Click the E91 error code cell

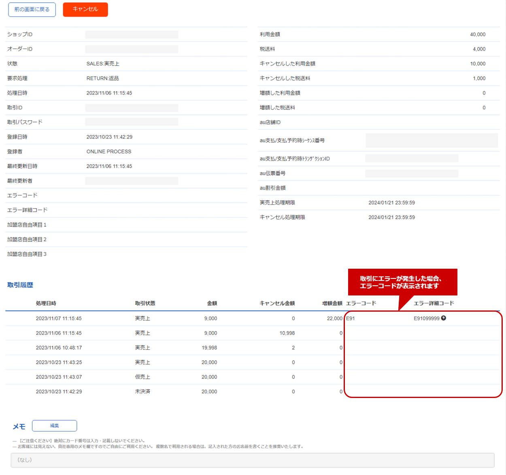[351, 319]
